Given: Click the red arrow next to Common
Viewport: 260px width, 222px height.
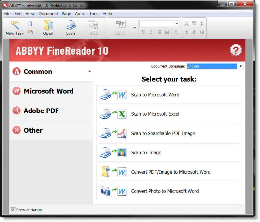Looking at the screenshot, I should (x=90, y=72).
